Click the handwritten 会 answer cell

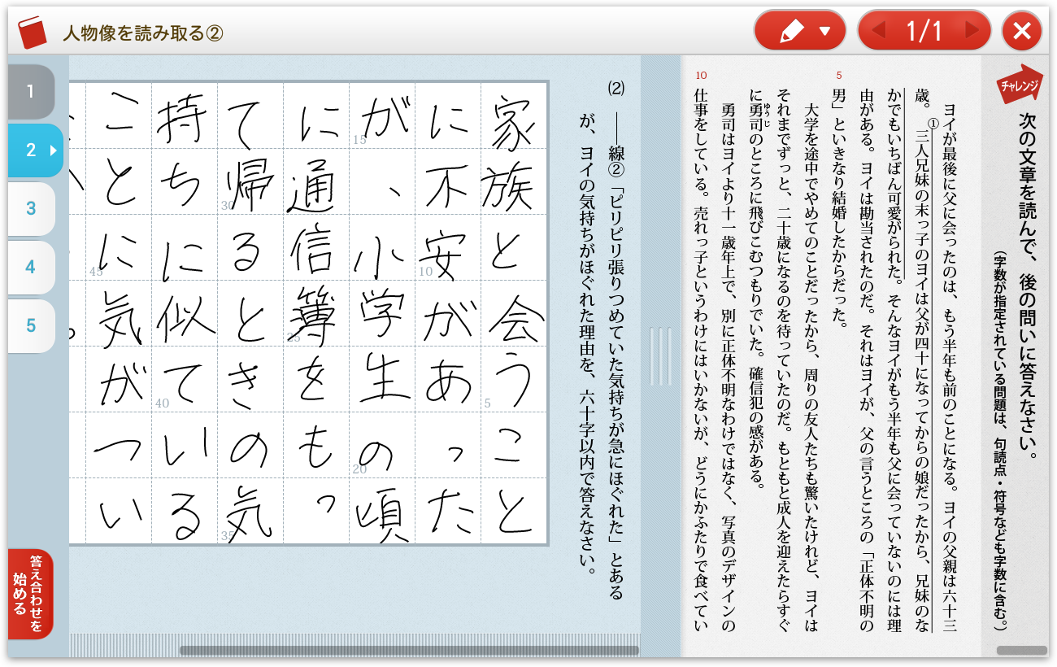(514, 312)
